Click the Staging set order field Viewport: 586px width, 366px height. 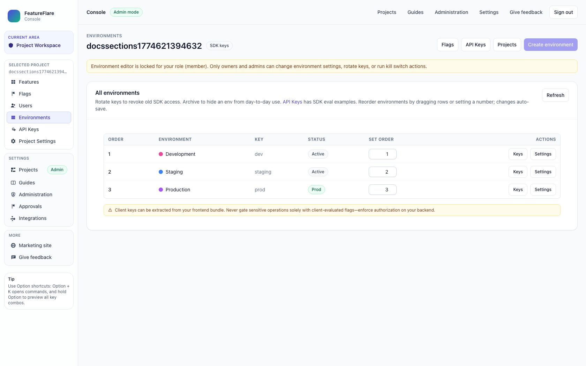coord(383,172)
